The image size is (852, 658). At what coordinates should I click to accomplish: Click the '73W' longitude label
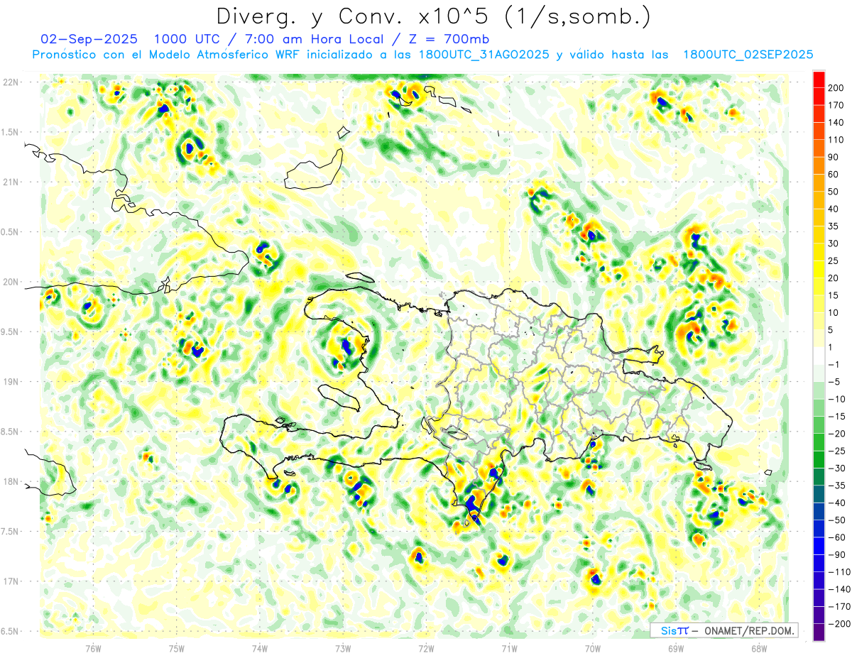(343, 649)
